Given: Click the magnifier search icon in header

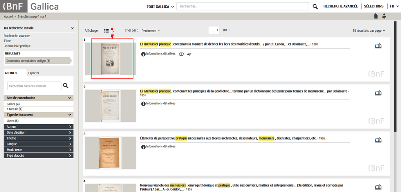Looking at the screenshot, I should pos(315,7).
